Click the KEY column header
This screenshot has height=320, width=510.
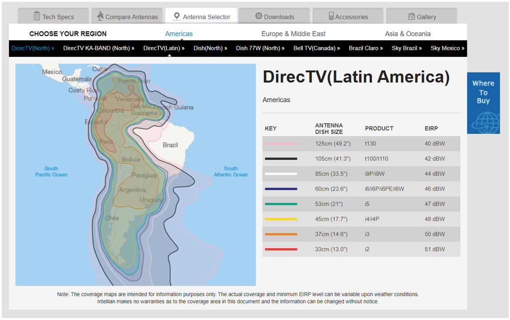(271, 129)
